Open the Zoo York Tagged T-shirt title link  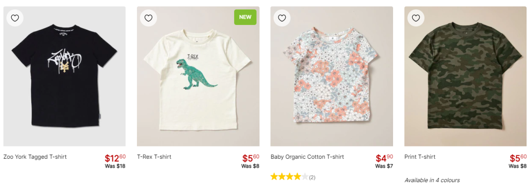(35, 157)
